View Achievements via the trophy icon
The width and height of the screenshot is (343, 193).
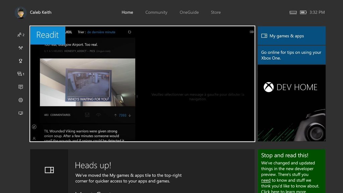(20, 61)
